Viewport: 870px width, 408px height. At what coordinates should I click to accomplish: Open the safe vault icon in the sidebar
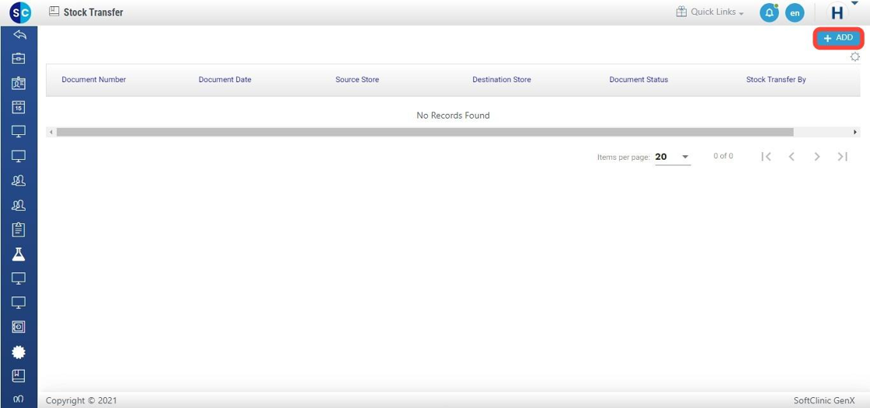(x=19, y=327)
